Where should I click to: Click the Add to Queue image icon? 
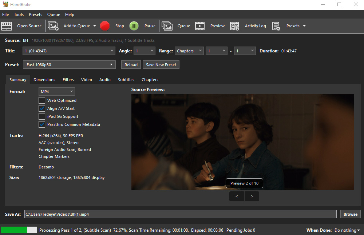53,26
